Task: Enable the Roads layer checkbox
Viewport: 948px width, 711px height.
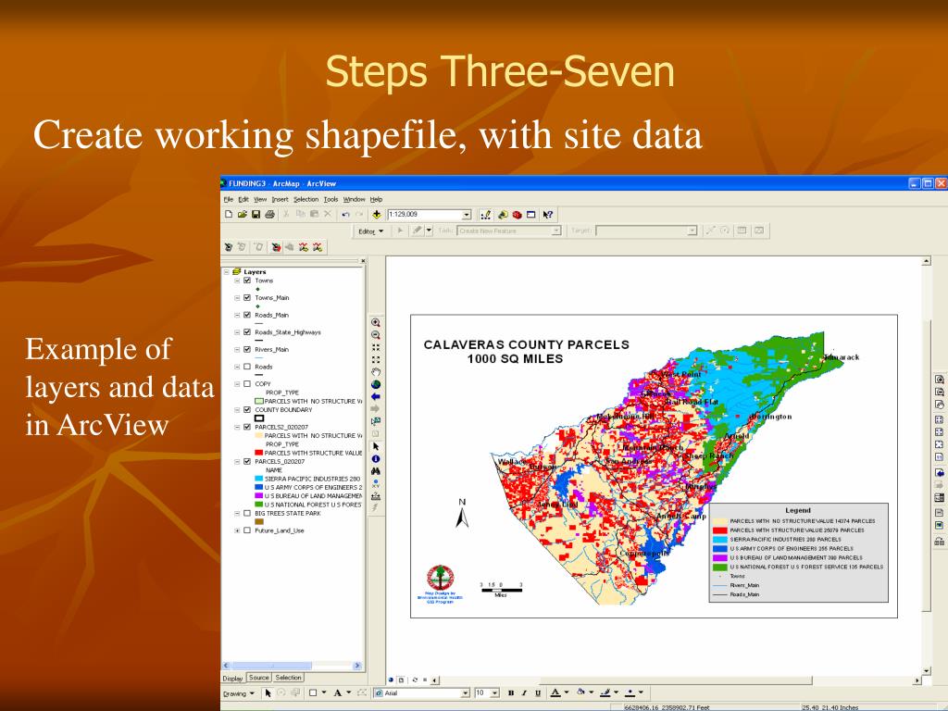Action: pos(246,367)
